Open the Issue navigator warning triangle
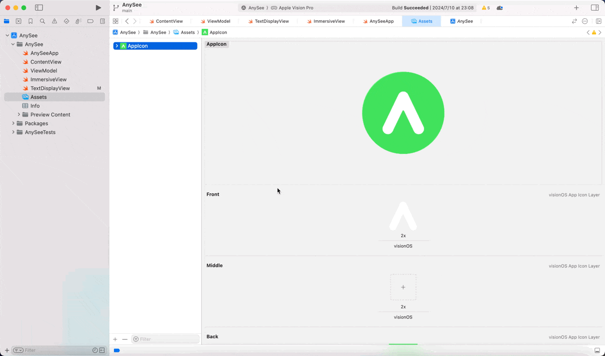605x356 pixels. (54, 21)
